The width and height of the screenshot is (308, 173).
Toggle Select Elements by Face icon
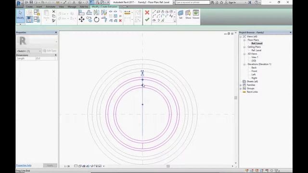[x=262, y=171]
